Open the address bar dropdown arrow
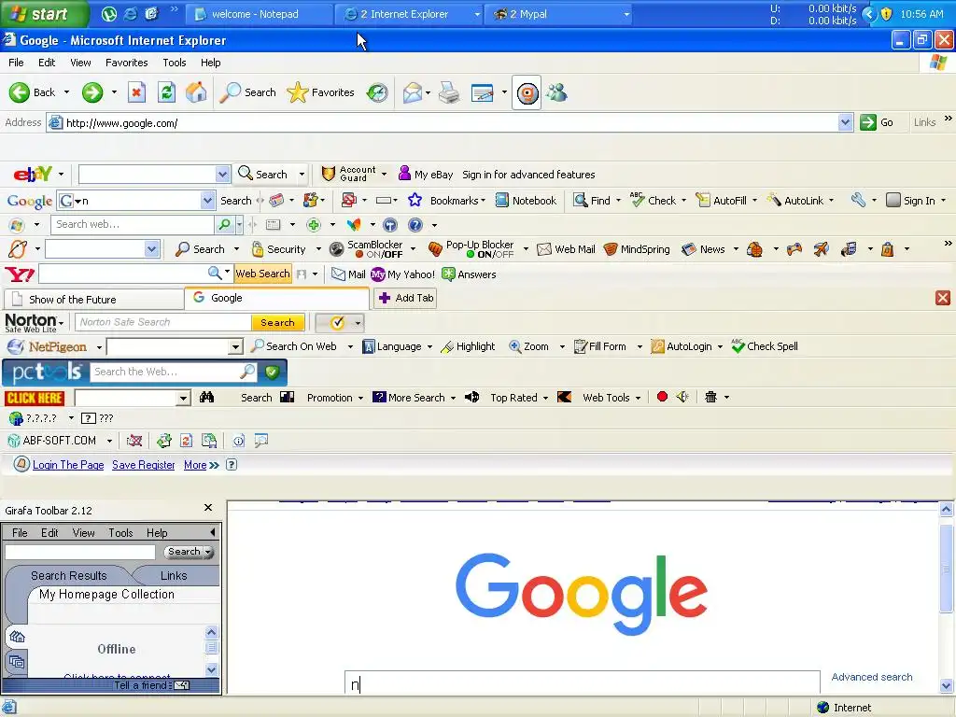The height and width of the screenshot is (717, 956). [845, 122]
